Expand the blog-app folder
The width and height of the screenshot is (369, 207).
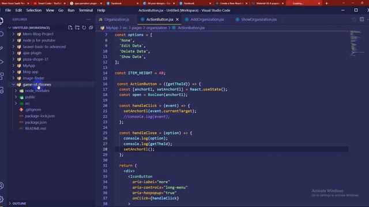point(13,72)
